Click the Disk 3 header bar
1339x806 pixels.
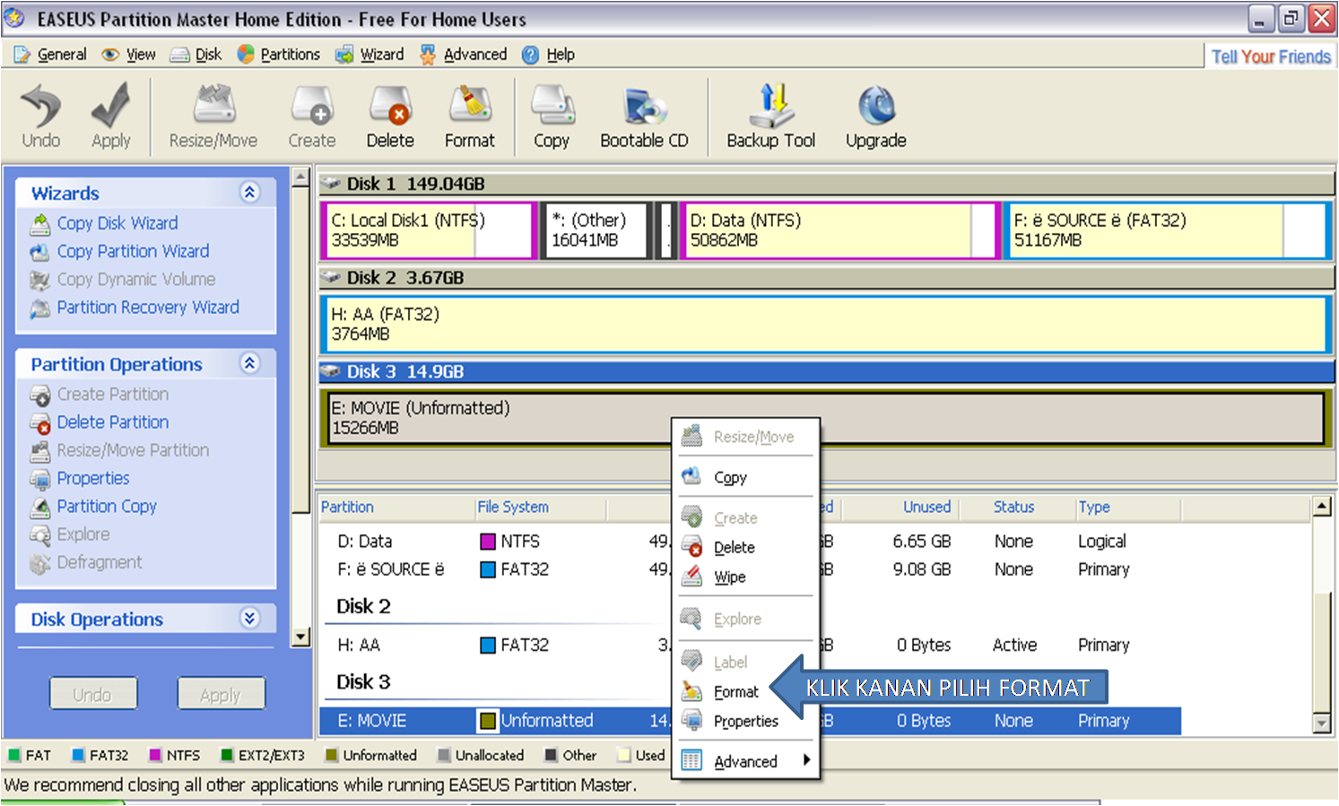(827, 372)
